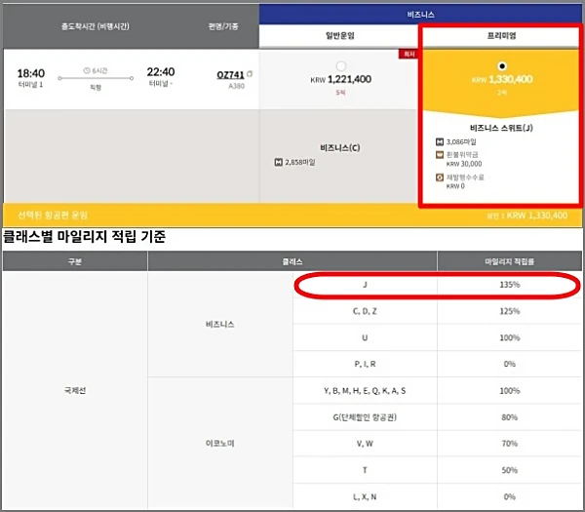Click the small icon next to OZ741
Viewport: 585px width, 512px height.
[x=250, y=74]
